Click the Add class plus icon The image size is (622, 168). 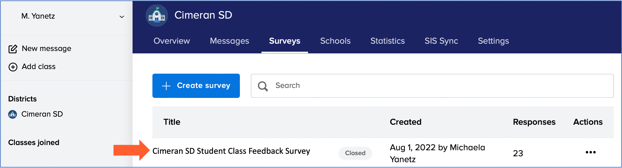pyautogui.click(x=13, y=67)
